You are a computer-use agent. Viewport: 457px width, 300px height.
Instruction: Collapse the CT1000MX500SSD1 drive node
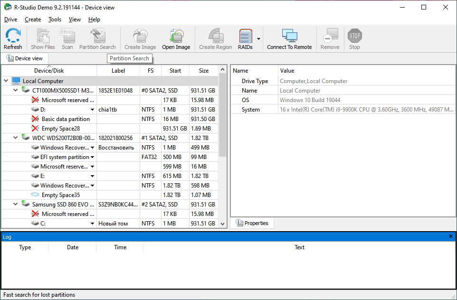(x=16, y=90)
